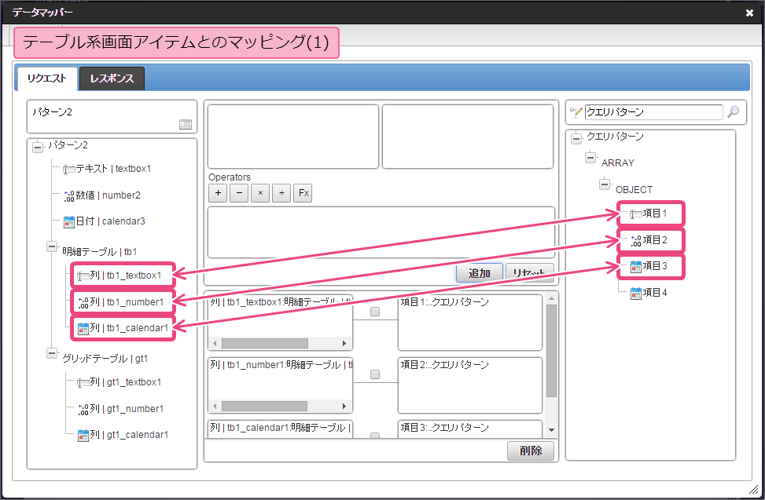Click the Operators formula text area
The height and width of the screenshot is (500, 765).
[381, 232]
